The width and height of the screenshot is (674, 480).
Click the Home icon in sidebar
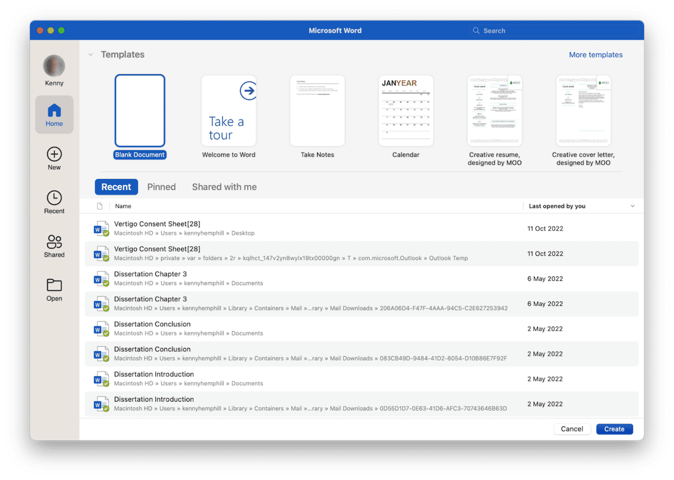point(54,111)
